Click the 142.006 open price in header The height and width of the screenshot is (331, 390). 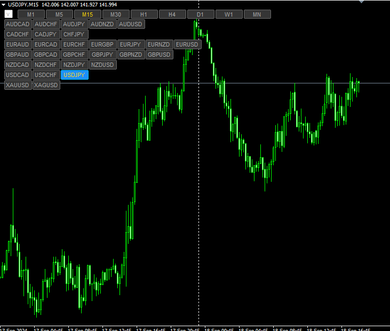[x=50, y=4]
